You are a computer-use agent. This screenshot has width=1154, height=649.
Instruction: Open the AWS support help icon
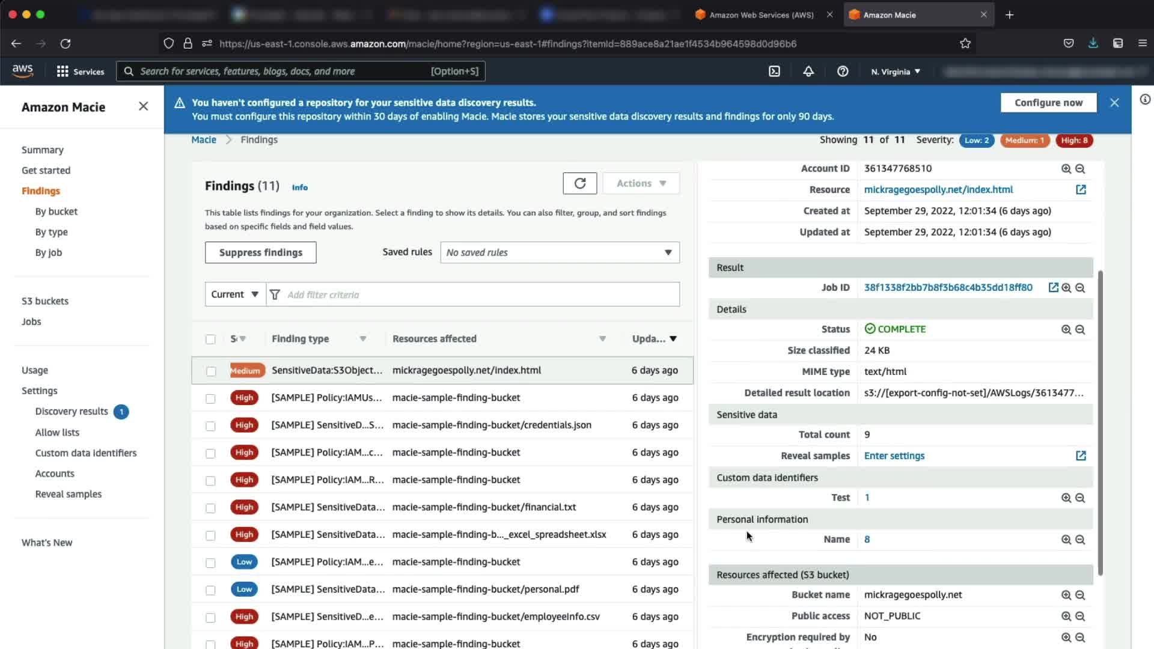[843, 72]
